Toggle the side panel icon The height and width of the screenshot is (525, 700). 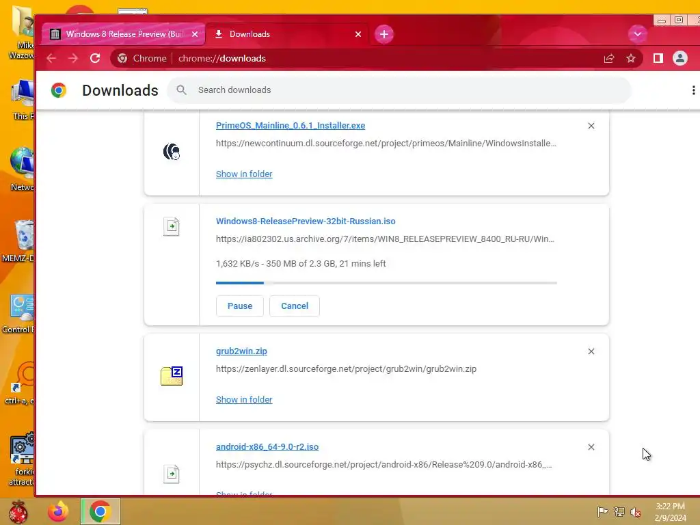tap(658, 59)
